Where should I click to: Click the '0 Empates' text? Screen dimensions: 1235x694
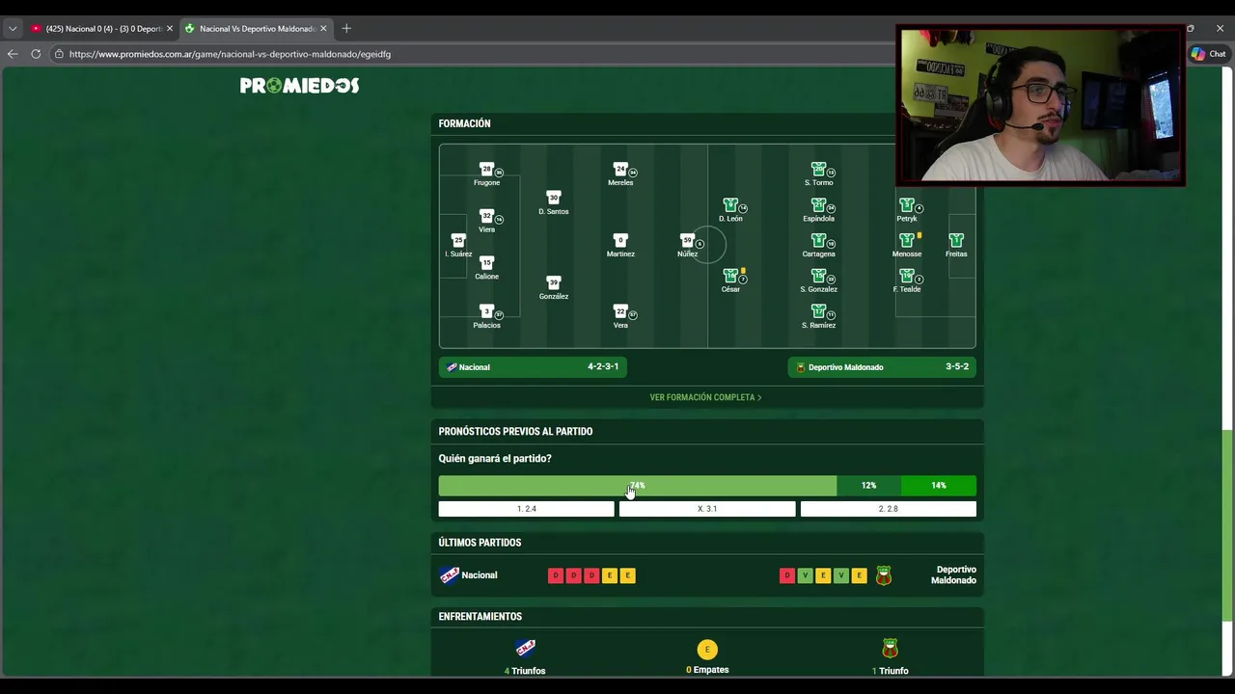707,670
